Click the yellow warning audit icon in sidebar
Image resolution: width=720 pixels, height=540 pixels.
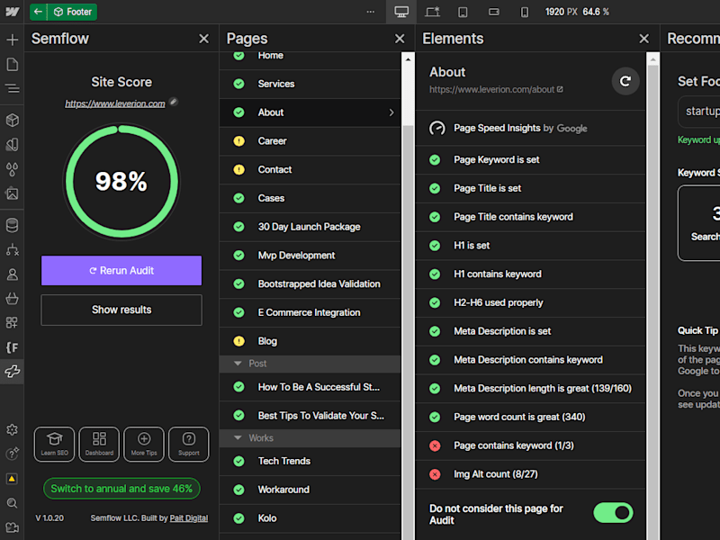[x=13, y=479]
